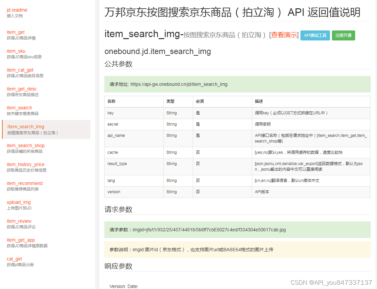Click the 'lang' parameter cell
Screen dimensions: 377x289
coord(134,181)
